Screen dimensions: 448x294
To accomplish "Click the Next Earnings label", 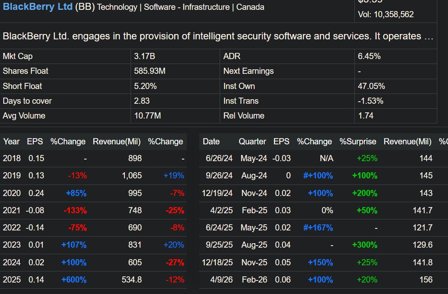I will [248, 71].
